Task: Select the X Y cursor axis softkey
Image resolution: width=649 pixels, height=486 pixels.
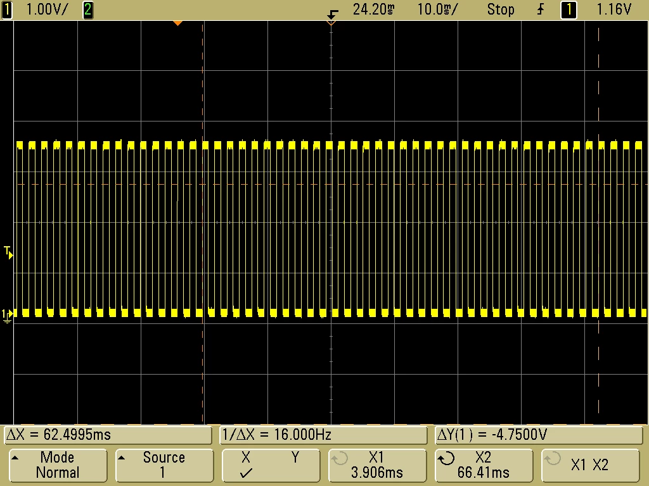Action: pos(271,465)
